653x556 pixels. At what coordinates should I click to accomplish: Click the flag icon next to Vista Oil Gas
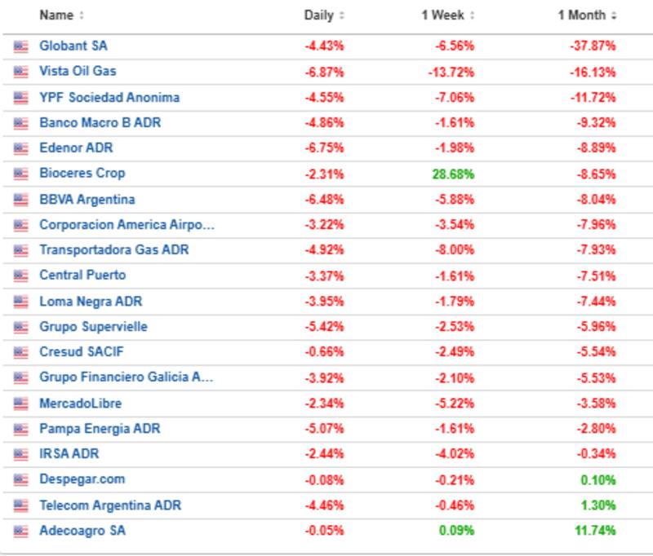tap(21, 72)
